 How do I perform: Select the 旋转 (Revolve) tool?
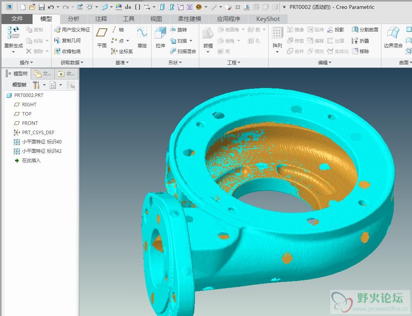178,30
